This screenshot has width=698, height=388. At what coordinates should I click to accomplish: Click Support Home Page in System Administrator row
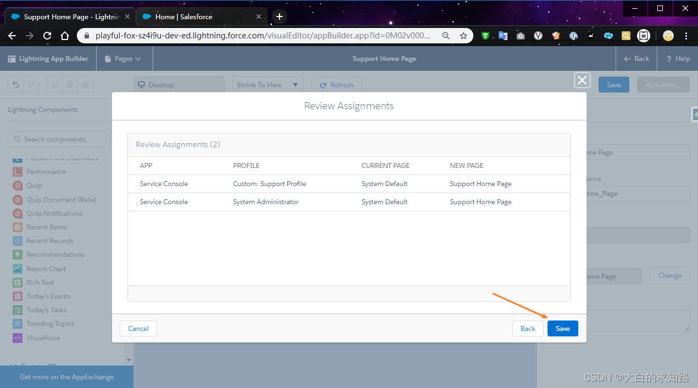point(481,202)
